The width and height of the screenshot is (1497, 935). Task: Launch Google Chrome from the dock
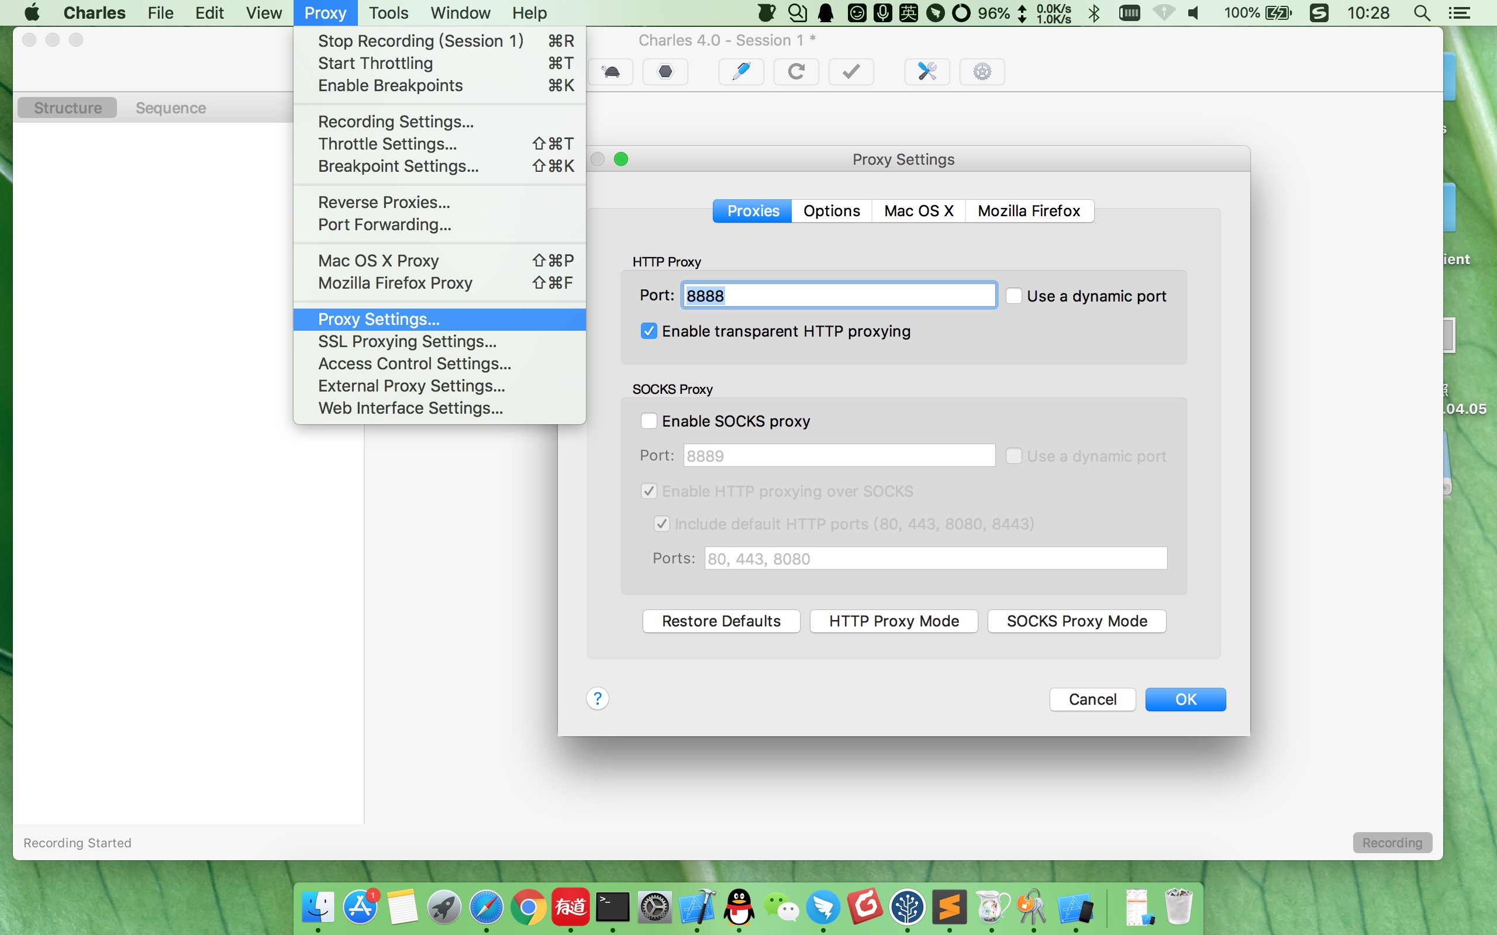(x=528, y=907)
